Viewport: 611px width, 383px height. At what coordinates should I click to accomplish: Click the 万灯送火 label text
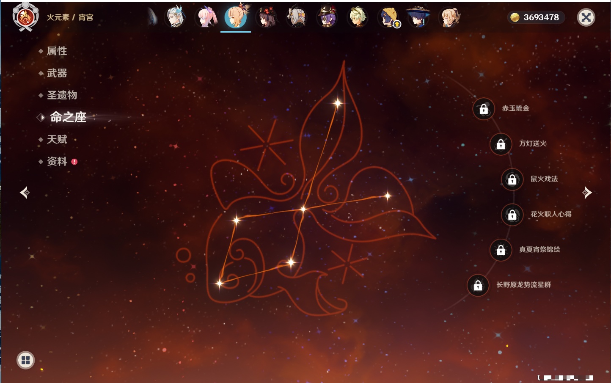point(533,143)
